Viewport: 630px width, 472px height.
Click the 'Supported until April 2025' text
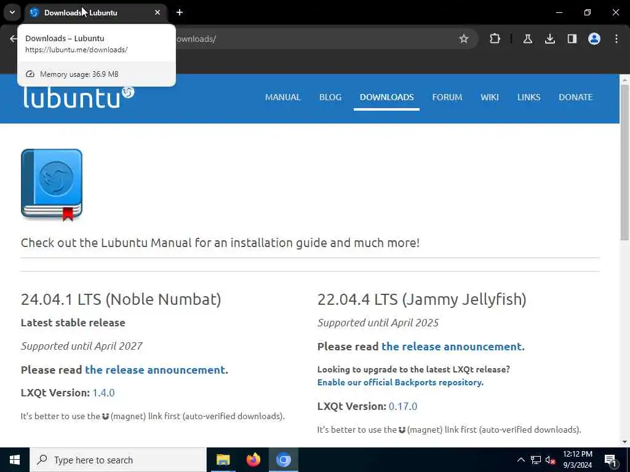pos(378,323)
